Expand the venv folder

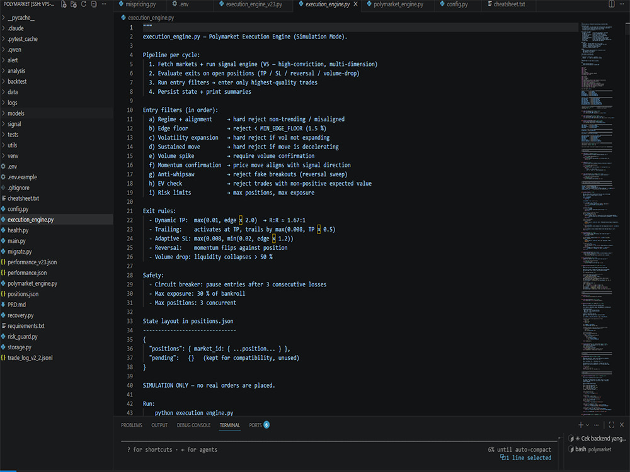point(57,155)
